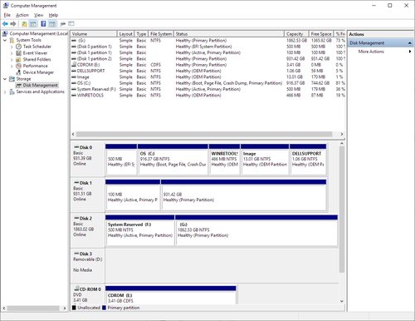Open the View menu
Viewport: 415px width, 321px height.
pyautogui.click(x=38, y=15)
